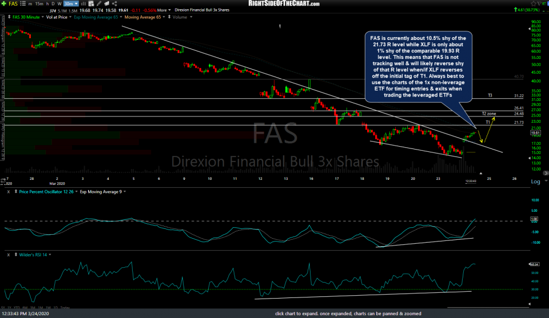Open the 30m timeframe dropdown
The image size is (549, 318).
coord(71,4)
